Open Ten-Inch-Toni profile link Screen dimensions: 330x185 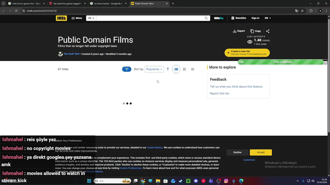(71, 54)
